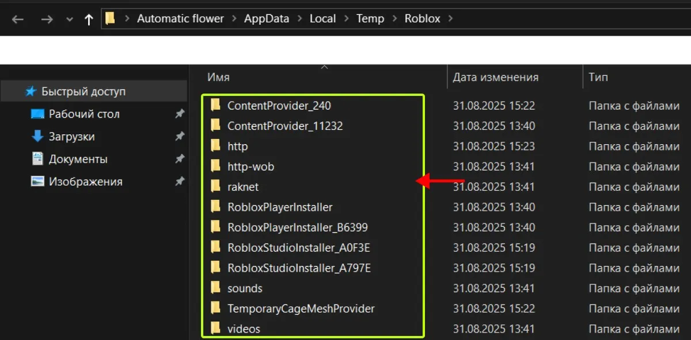Select RobloxPlayerInstaller_B6399 folder name
Image resolution: width=691 pixels, height=340 pixels.
298,227
